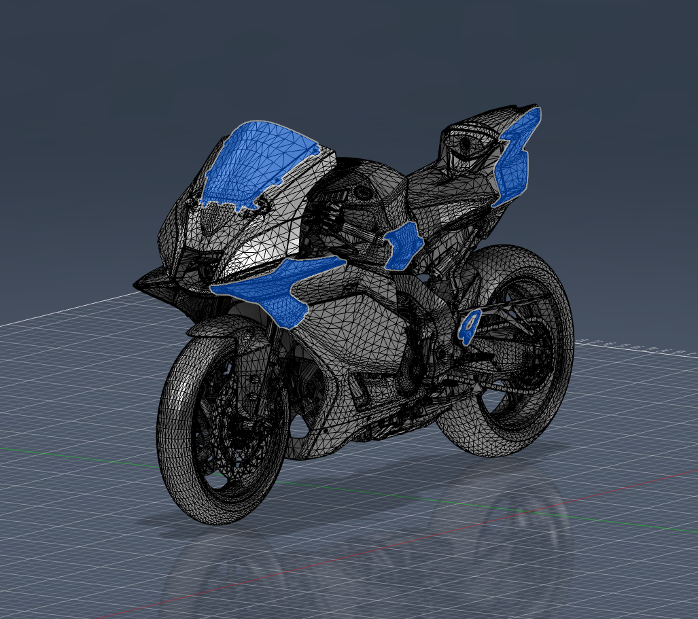The width and height of the screenshot is (698, 619).
Task: Click the fuel tank mesh
Action: point(360,187)
